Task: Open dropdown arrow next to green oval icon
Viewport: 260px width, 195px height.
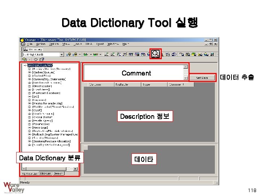Action: tap(91, 55)
